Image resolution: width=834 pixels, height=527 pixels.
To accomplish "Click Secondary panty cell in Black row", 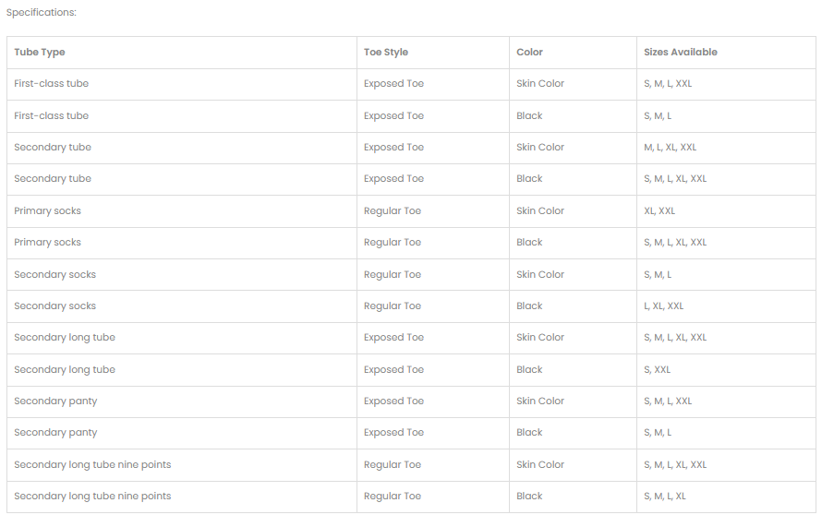I will coord(55,433).
